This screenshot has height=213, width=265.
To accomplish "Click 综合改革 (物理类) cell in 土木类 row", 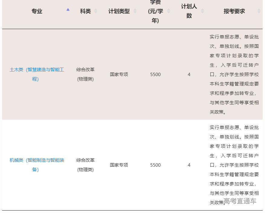I will (x=85, y=74).
